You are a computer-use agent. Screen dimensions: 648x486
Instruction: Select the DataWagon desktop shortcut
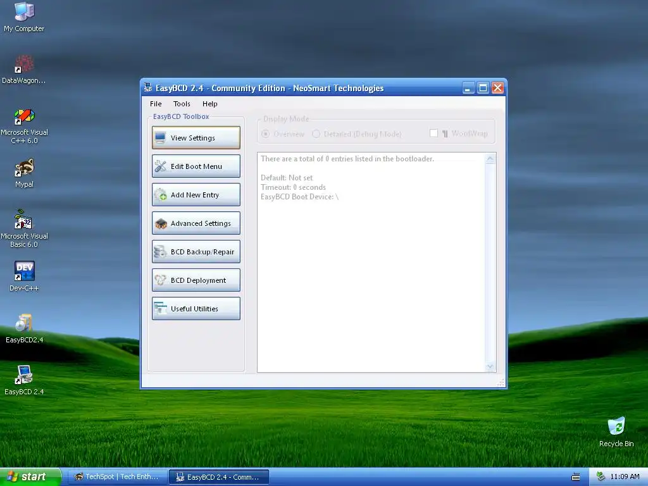pos(24,70)
